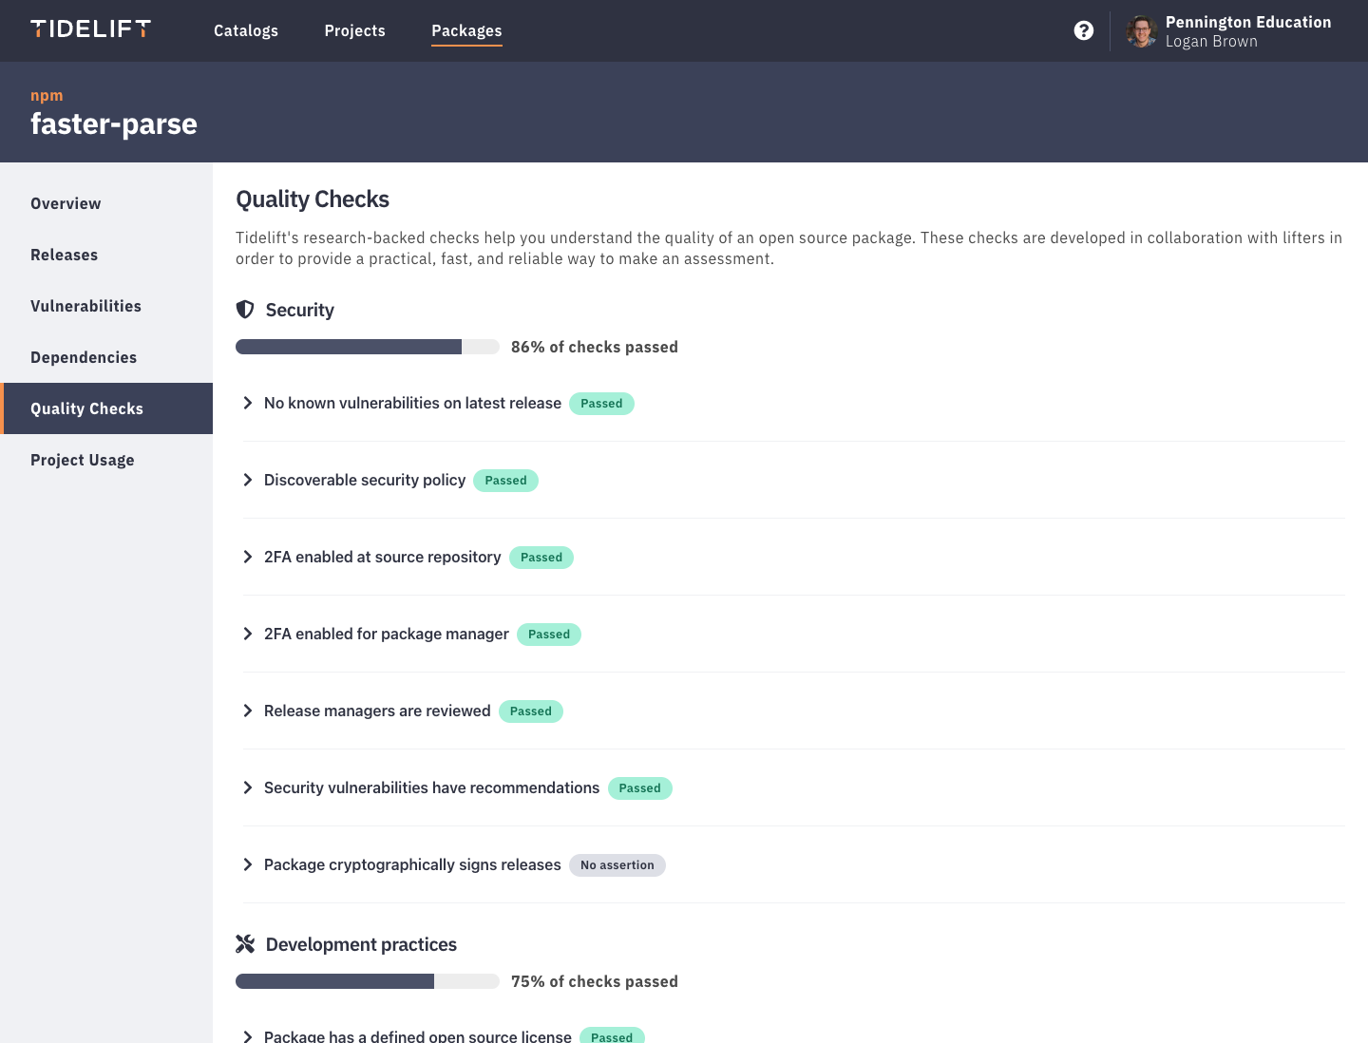This screenshot has width=1368, height=1043.
Task: Expand Package cryptographically signs releases check
Action: tap(248, 864)
